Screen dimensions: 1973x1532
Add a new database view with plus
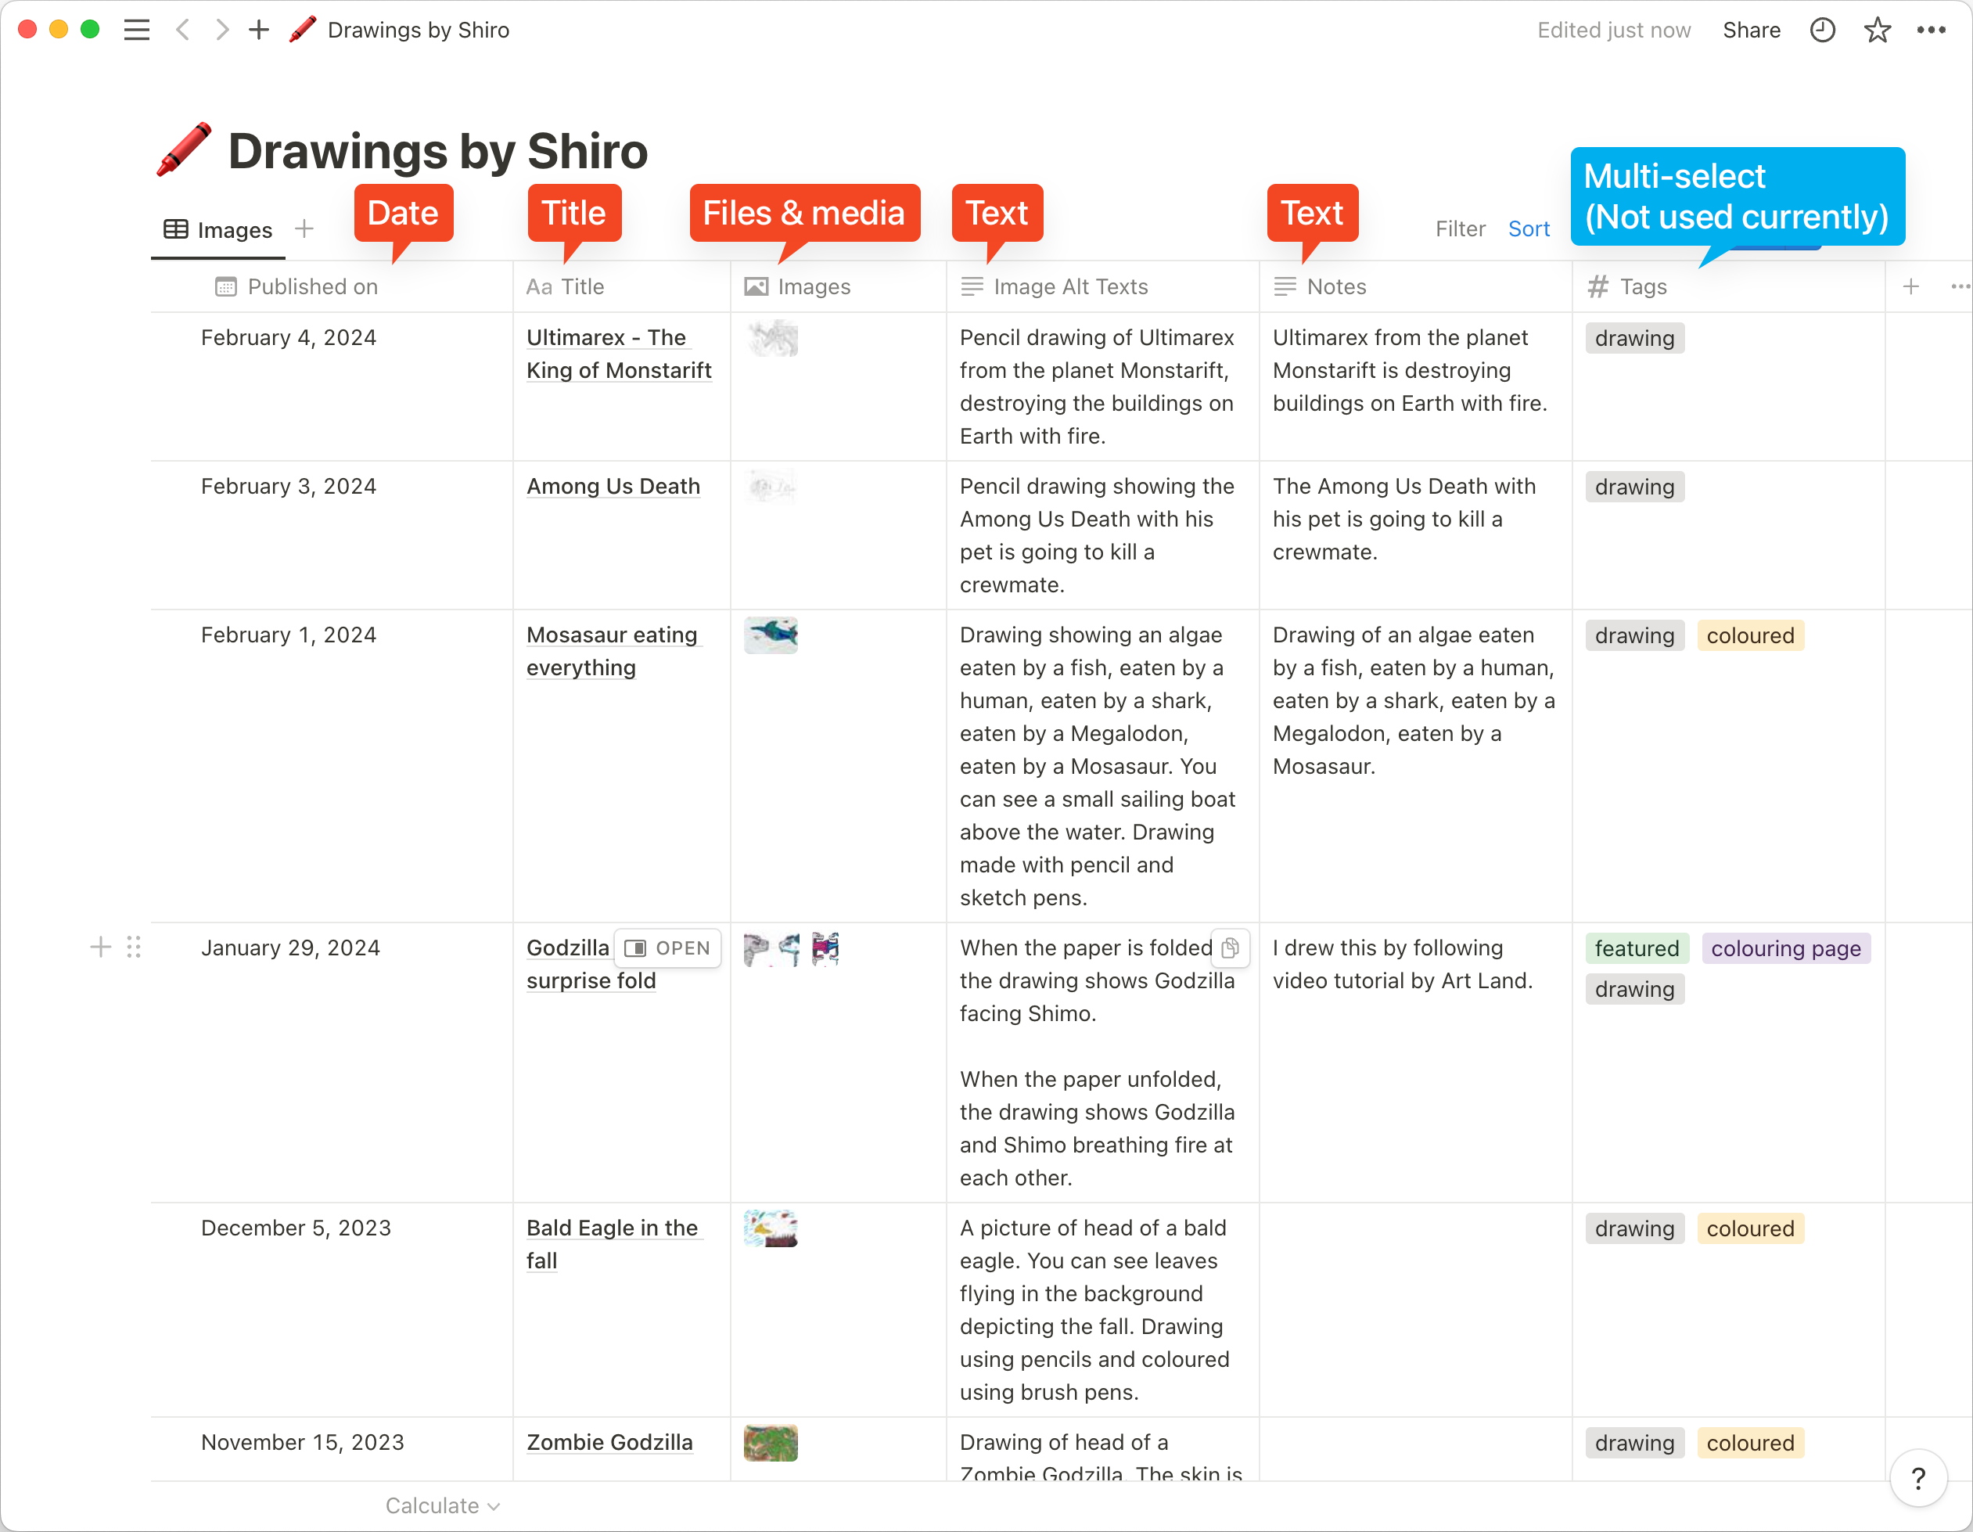(x=304, y=228)
